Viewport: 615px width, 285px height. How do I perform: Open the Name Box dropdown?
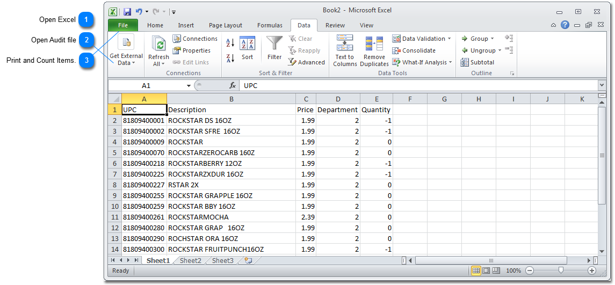[189, 85]
